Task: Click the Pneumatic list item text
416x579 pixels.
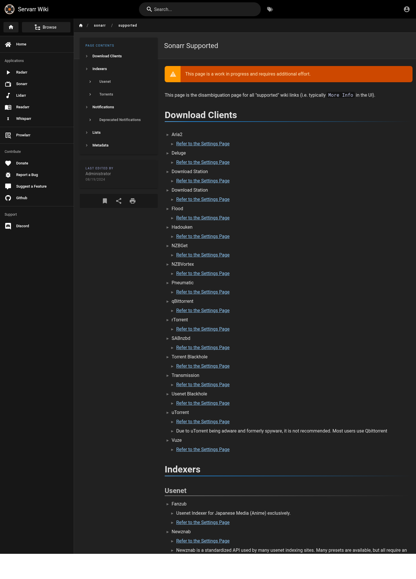Action: tap(183, 283)
